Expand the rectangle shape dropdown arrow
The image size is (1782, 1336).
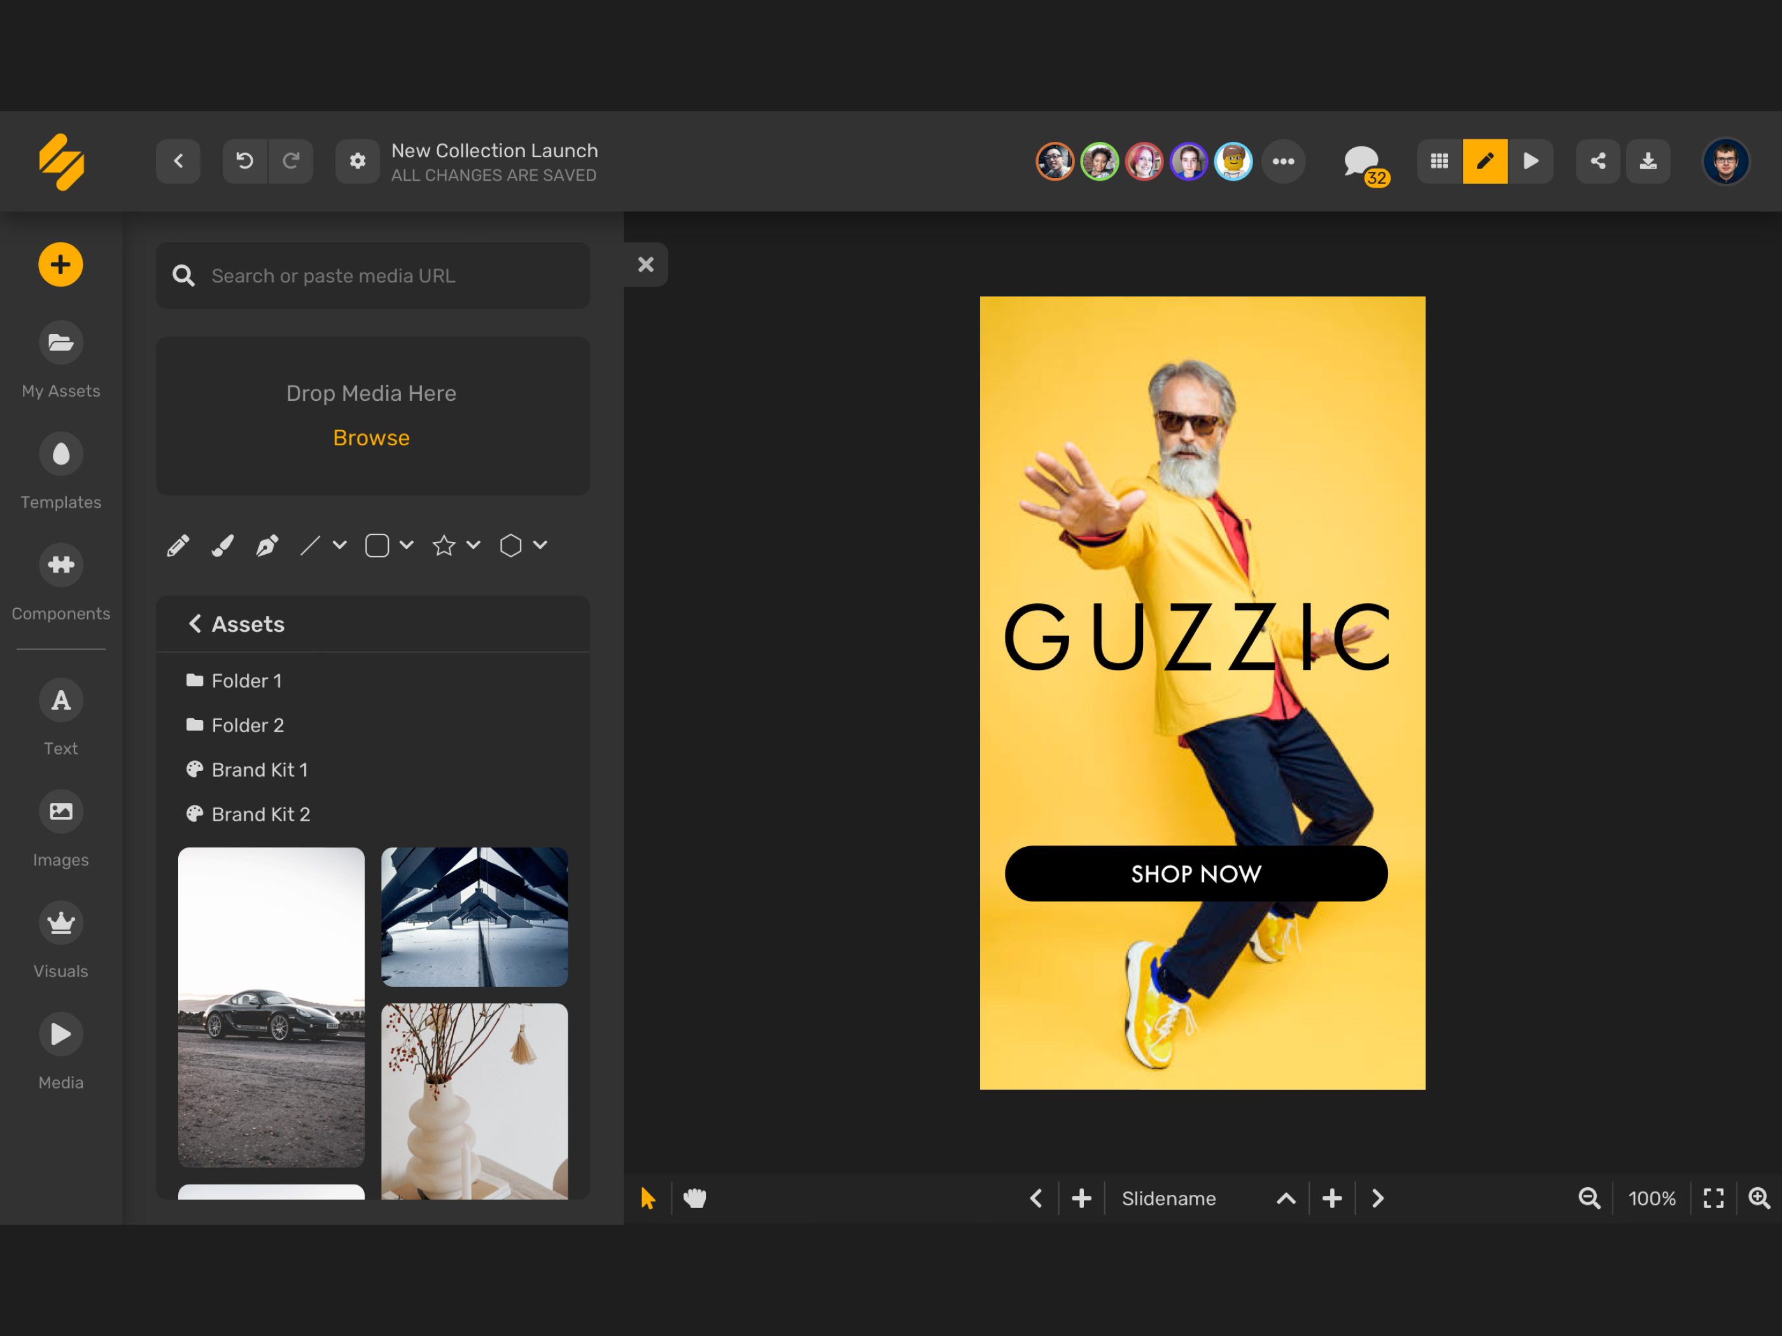(x=407, y=545)
